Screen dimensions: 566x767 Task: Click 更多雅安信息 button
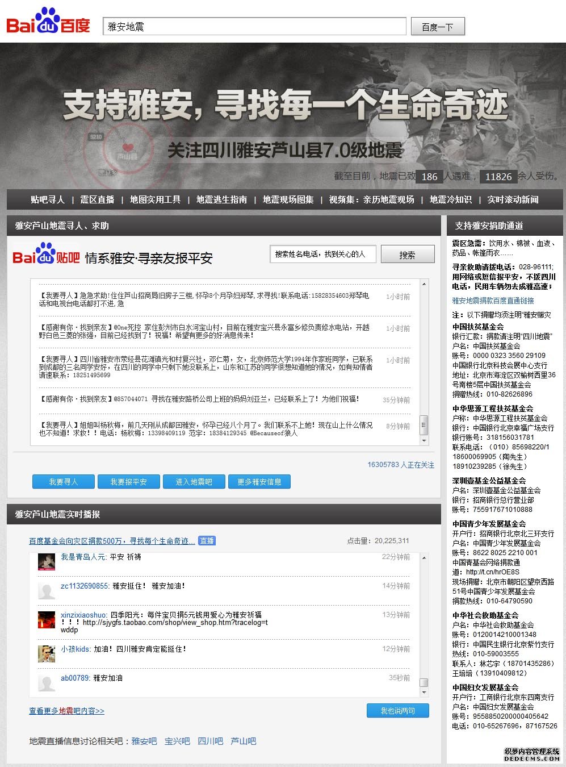click(259, 482)
